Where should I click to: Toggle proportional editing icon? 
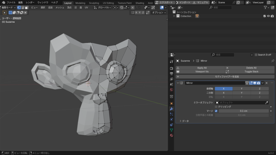point(133,8)
